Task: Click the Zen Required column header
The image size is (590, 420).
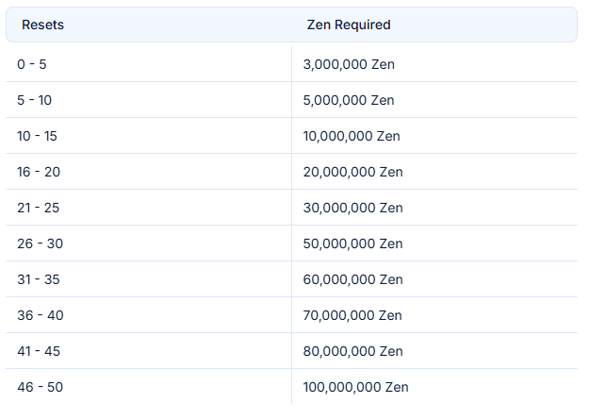Action: 349,25
